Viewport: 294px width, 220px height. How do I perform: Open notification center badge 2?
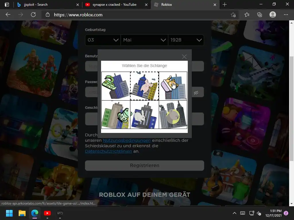(x=286, y=213)
